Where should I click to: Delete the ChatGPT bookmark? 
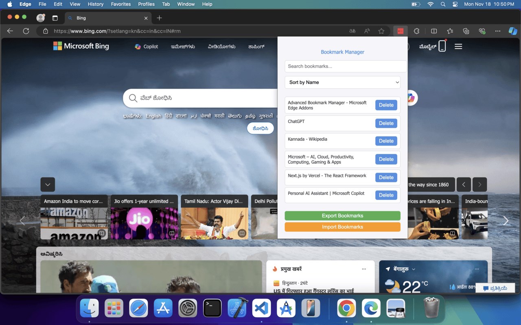pos(386,123)
